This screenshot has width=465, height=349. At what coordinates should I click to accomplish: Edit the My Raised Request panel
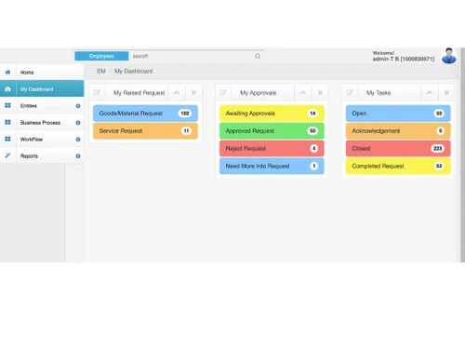coord(97,92)
